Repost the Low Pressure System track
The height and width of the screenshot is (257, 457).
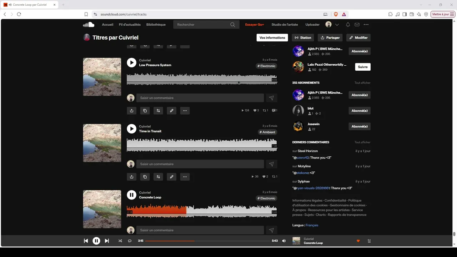[x=158, y=111]
